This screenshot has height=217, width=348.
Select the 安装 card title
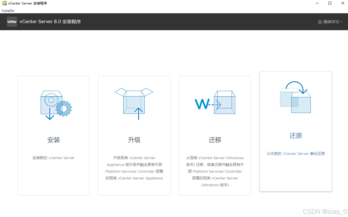pyautogui.click(x=54, y=140)
